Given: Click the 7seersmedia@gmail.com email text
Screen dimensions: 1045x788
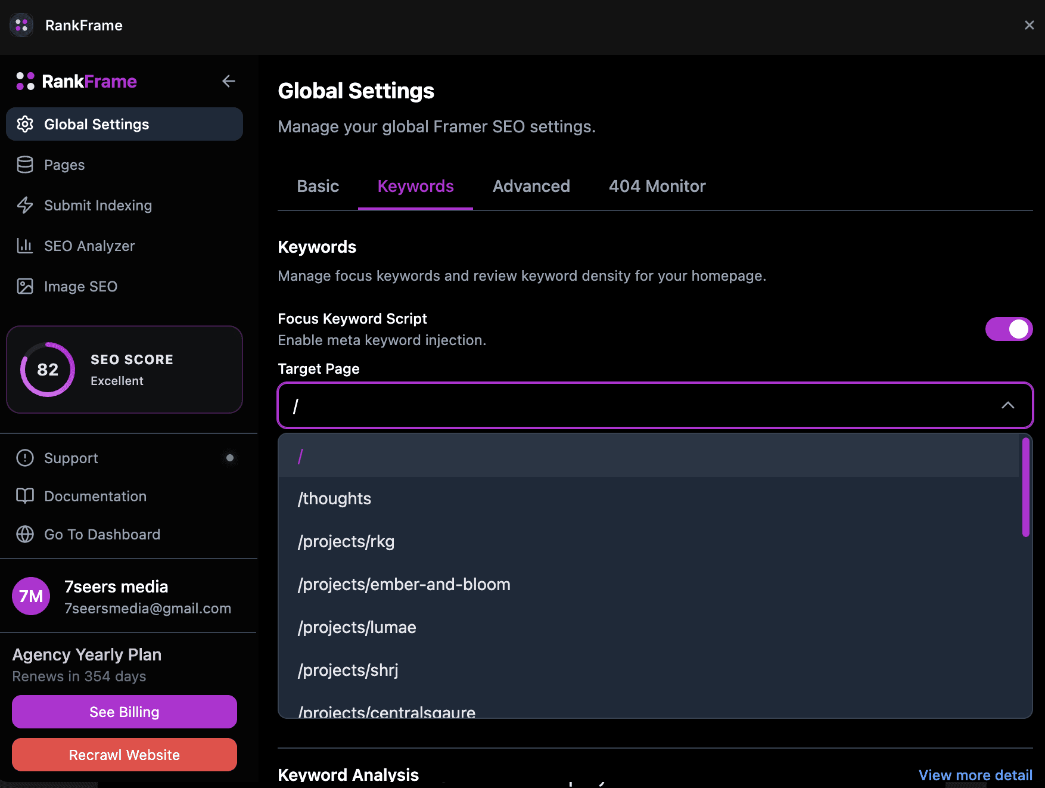Looking at the screenshot, I should click(148, 609).
